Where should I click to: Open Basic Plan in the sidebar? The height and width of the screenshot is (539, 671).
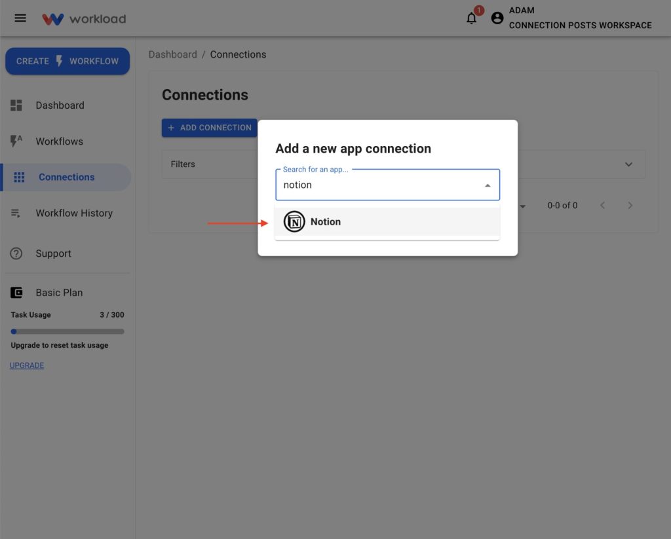[x=60, y=293]
